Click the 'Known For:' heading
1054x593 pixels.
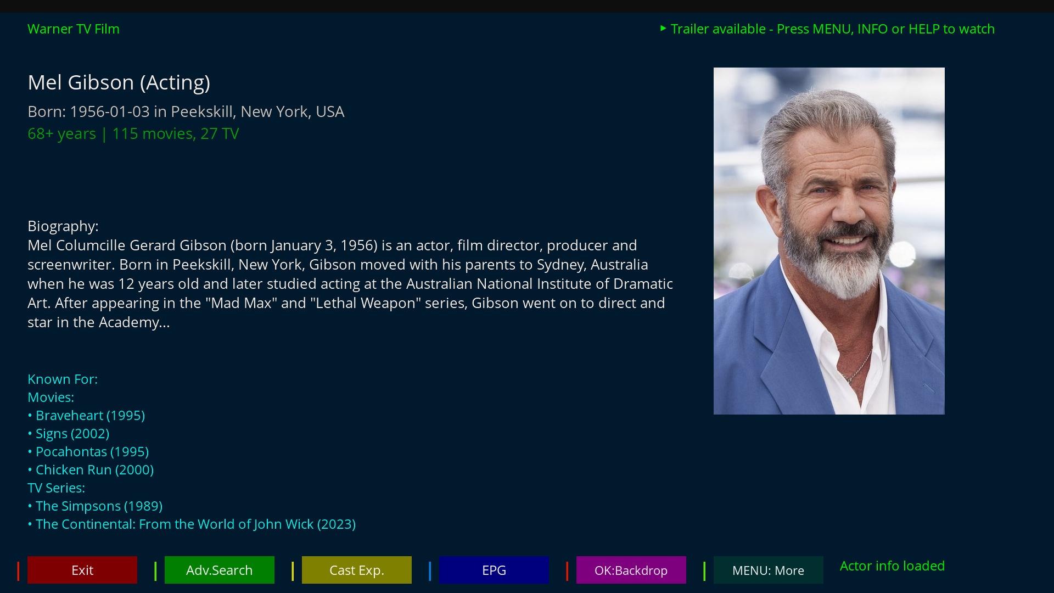click(x=63, y=379)
